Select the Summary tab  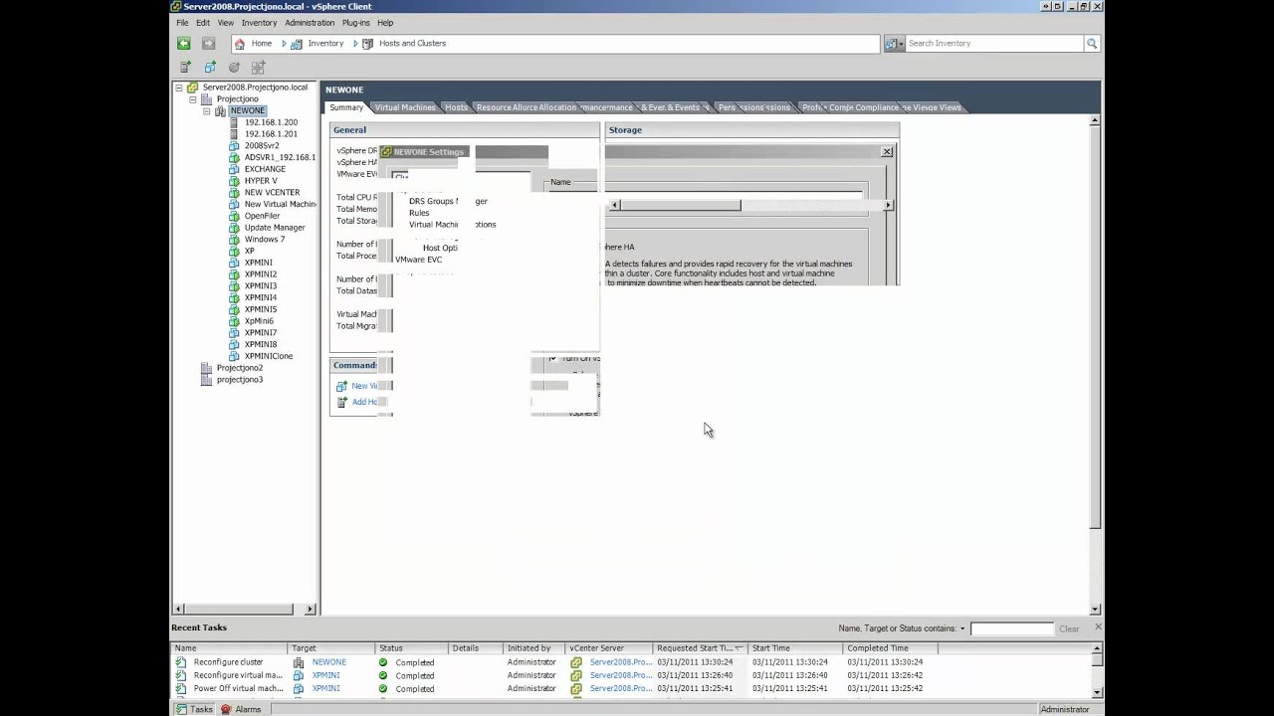pos(346,107)
